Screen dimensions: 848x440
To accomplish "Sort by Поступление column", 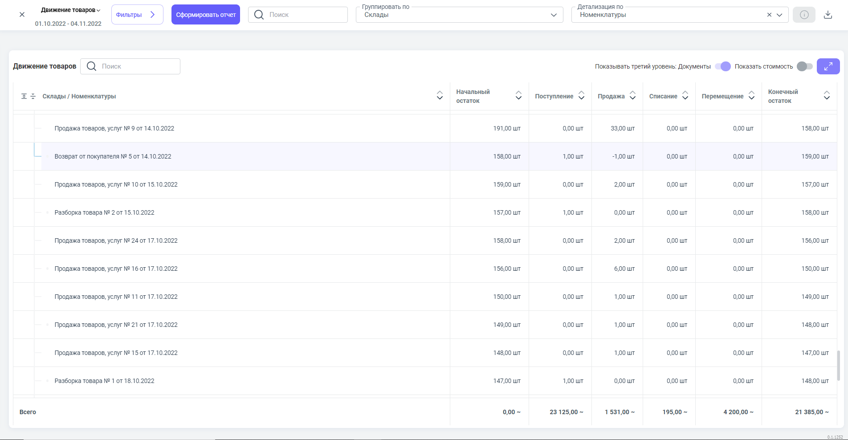I will point(581,96).
